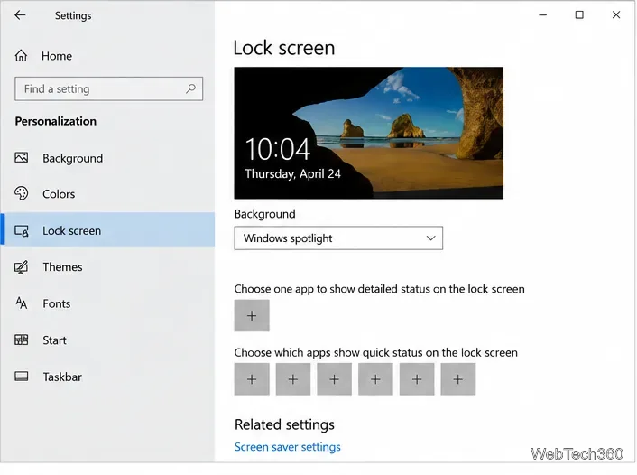Click the Lock screen sidebar icon
The width and height of the screenshot is (637, 475).
[21, 230]
